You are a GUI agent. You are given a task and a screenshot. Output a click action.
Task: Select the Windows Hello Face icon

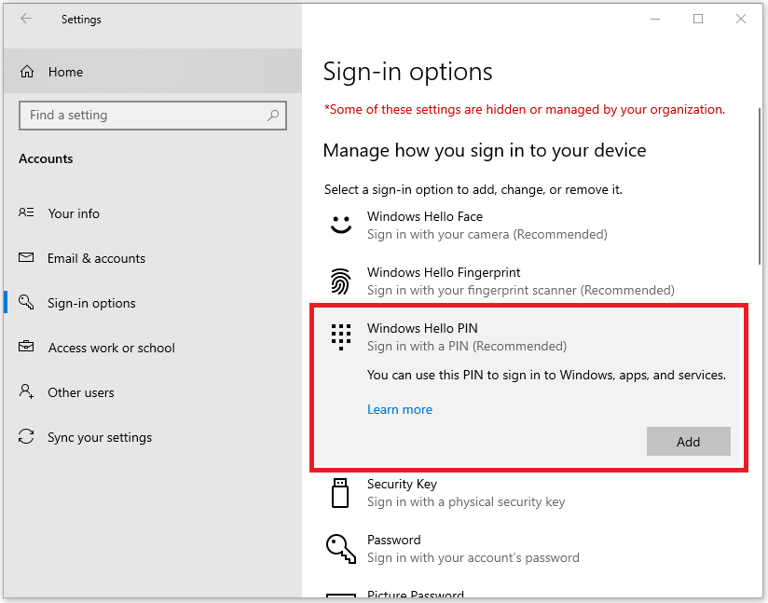[340, 225]
